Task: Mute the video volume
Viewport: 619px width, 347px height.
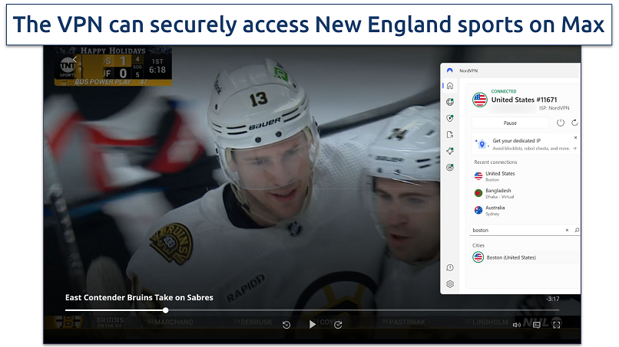Action: [516, 325]
